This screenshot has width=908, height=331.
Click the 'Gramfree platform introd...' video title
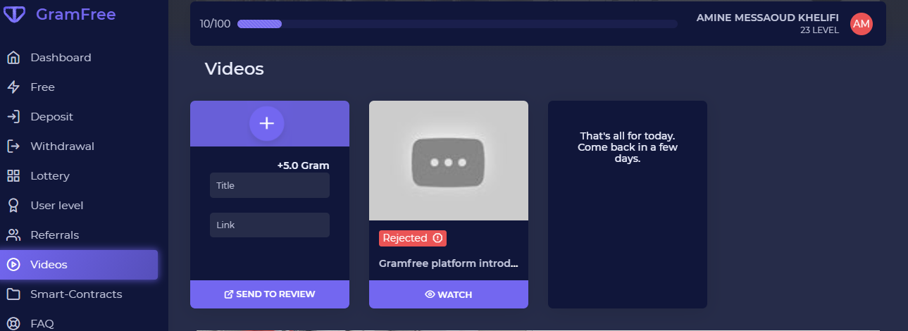449,263
